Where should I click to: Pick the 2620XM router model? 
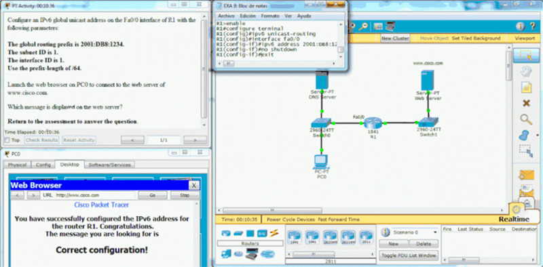(x=330, y=238)
